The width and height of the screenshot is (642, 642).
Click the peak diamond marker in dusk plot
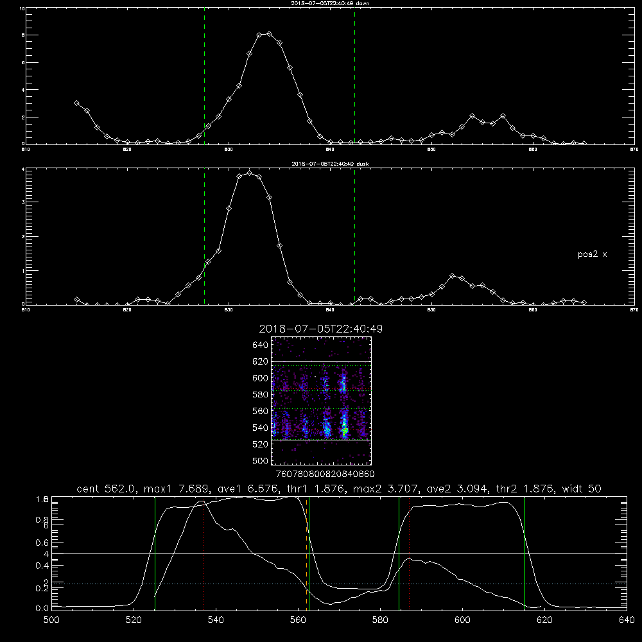249,173
